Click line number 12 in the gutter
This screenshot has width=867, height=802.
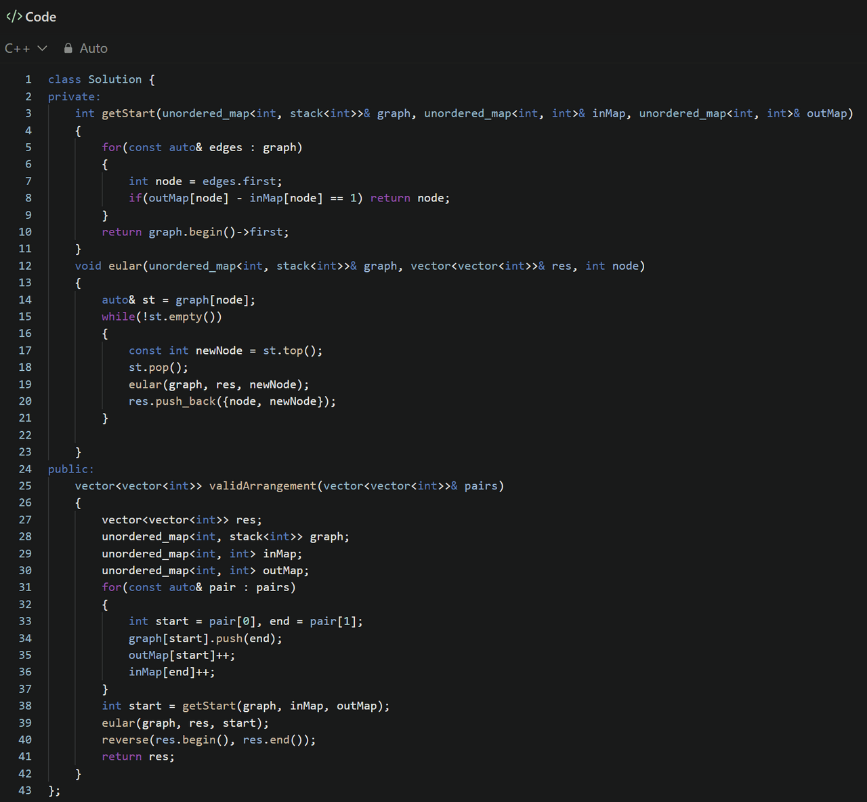[25, 266]
